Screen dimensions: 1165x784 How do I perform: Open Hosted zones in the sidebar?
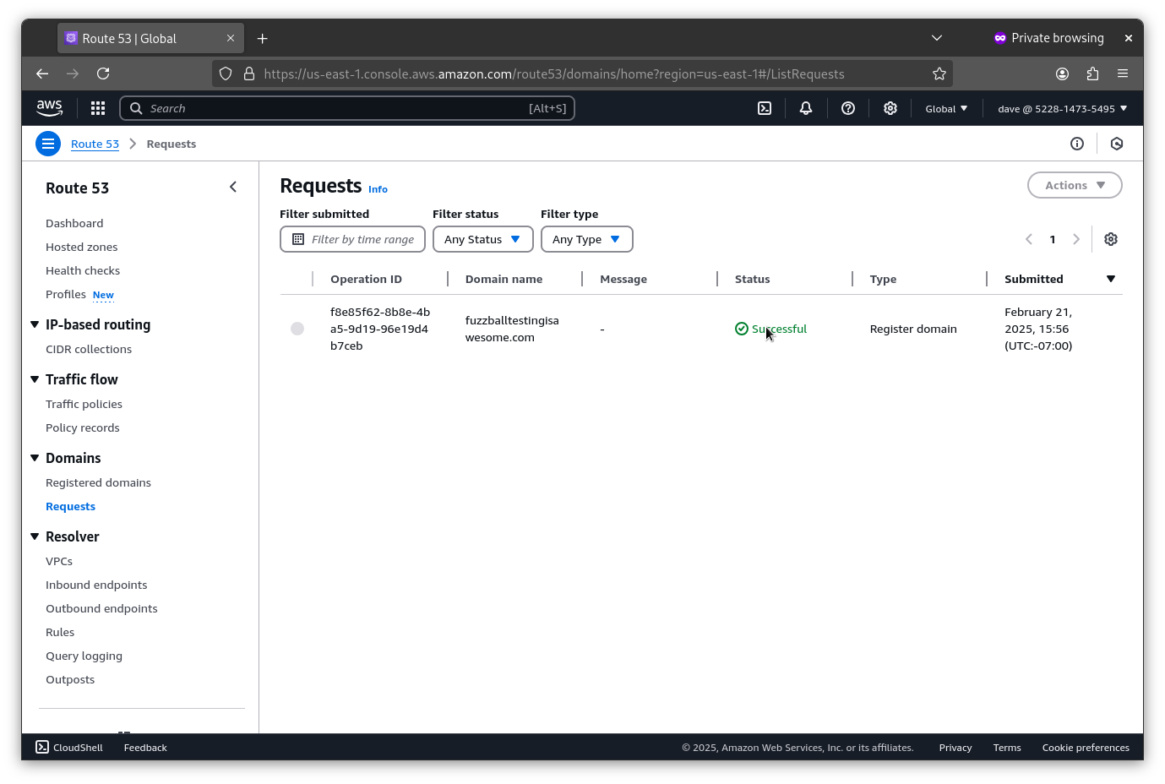click(82, 247)
